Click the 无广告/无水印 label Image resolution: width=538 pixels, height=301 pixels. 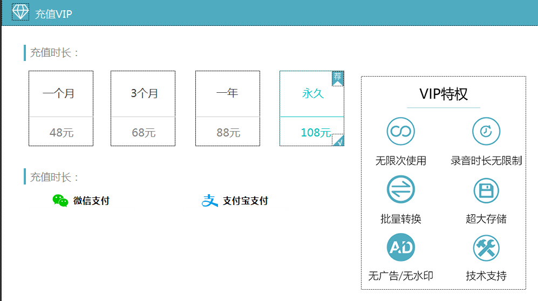click(401, 276)
